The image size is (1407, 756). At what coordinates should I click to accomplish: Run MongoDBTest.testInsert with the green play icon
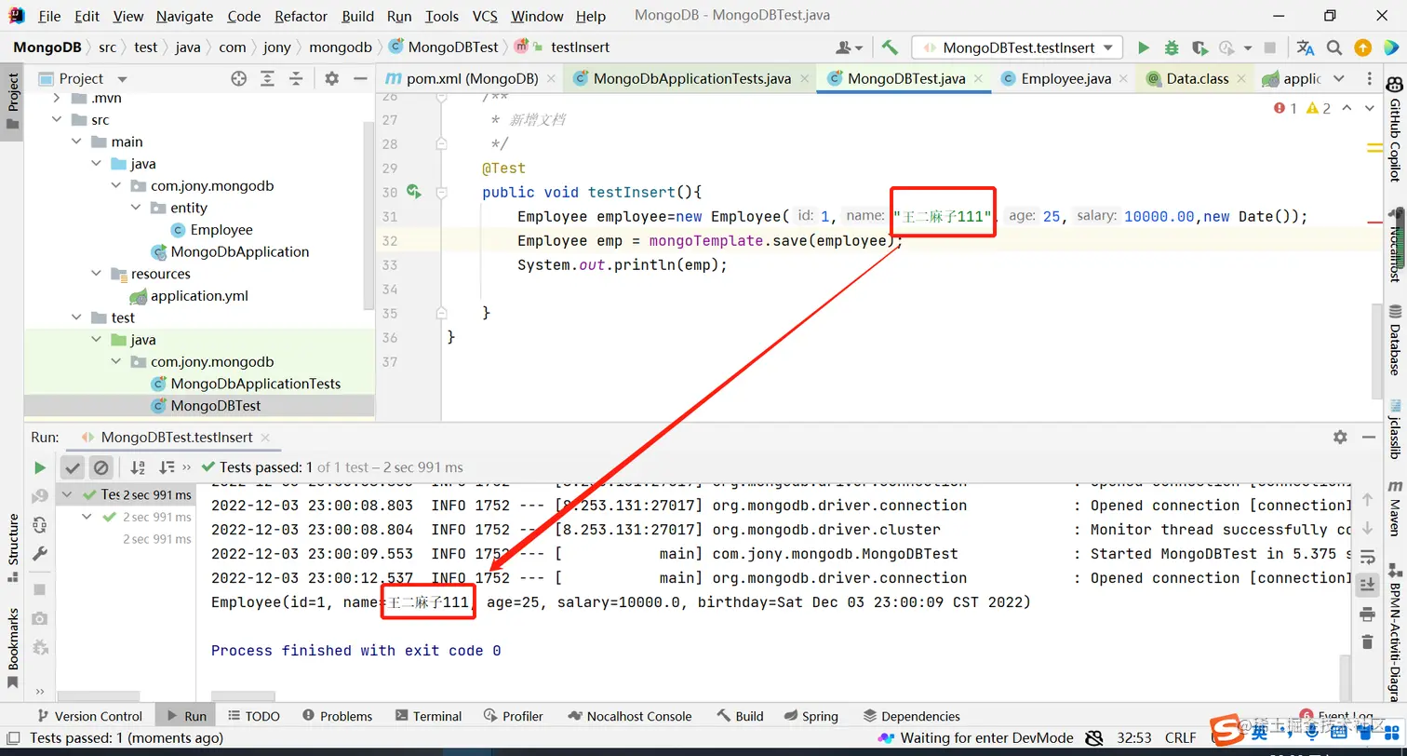[1144, 47]
